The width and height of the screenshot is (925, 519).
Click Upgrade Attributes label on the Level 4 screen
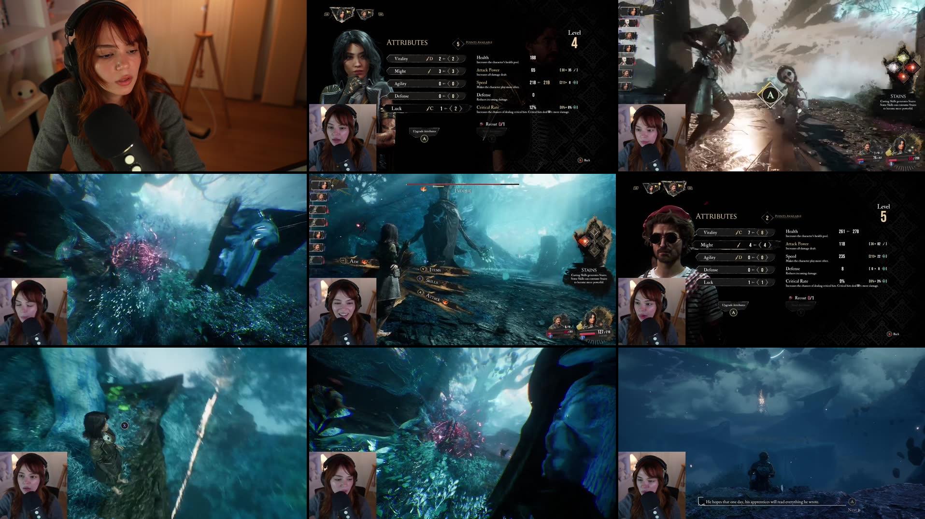click(424, 131)
